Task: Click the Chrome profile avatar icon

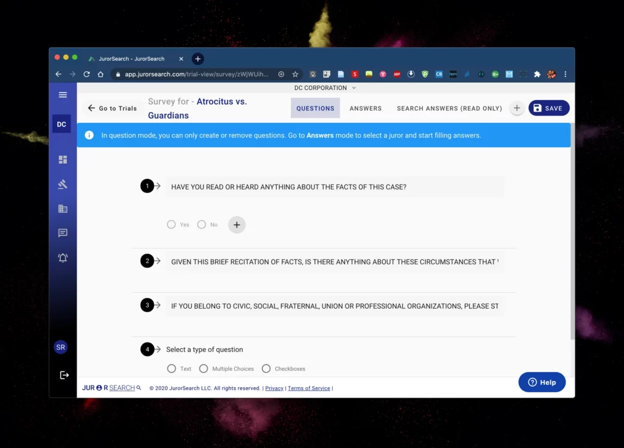Action: [551, 74]
